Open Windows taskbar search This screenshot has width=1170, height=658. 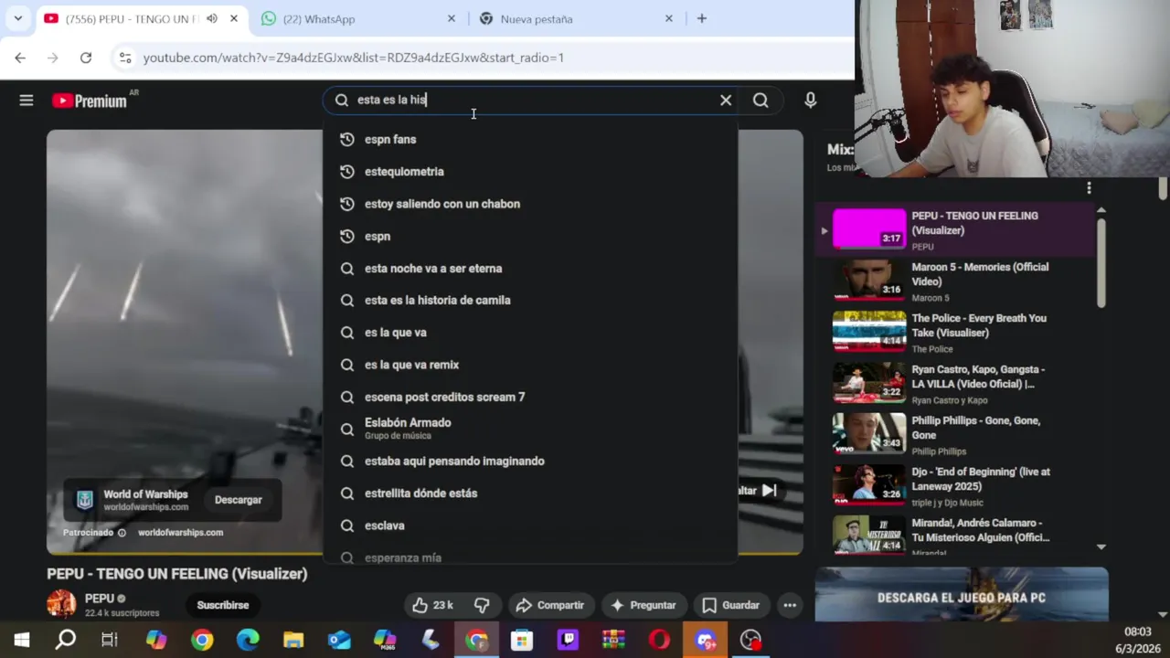point(66,640)
